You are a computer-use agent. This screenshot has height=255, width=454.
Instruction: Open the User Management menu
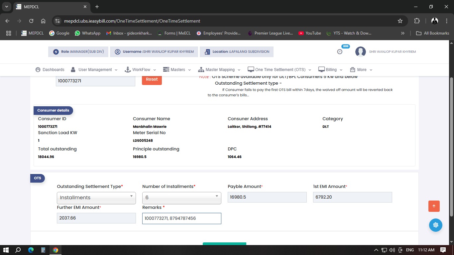coord(94,70)
